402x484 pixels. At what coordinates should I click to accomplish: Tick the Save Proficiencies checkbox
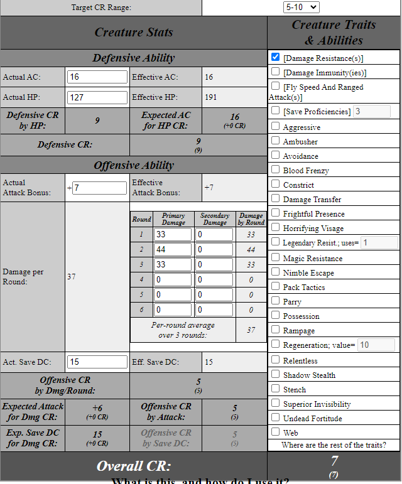pos(275,110)
